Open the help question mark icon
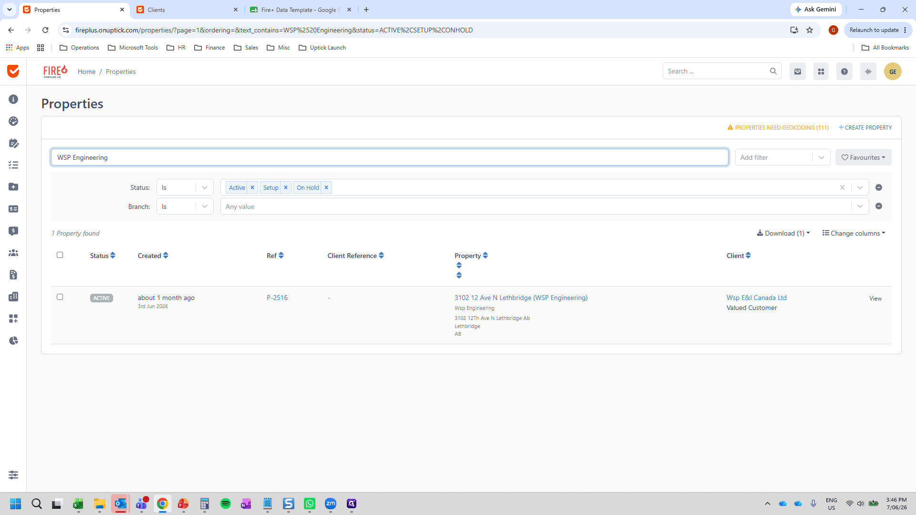This screenshot has width=916, height=515. click(844, 72)
